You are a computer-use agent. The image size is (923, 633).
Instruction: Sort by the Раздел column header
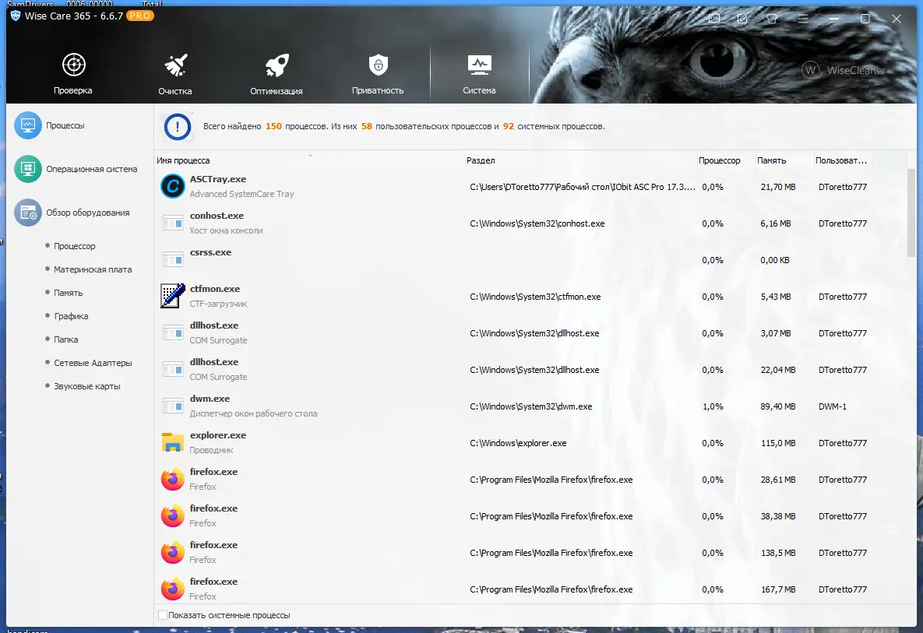pyautogui.click(x=481, y=160)
